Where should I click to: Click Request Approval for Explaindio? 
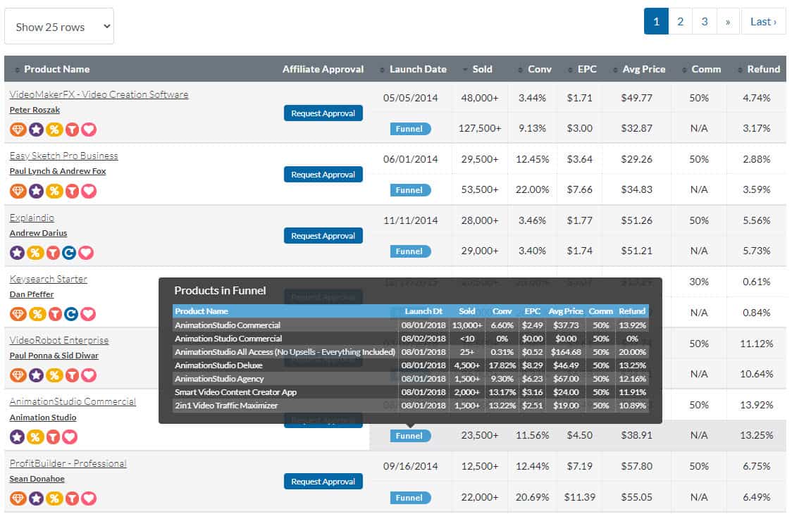click(x=323, y=235)
